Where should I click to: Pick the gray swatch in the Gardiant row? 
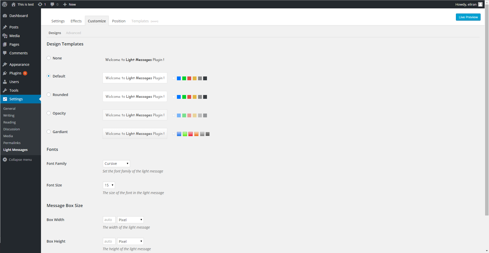(x=202, y=134)
